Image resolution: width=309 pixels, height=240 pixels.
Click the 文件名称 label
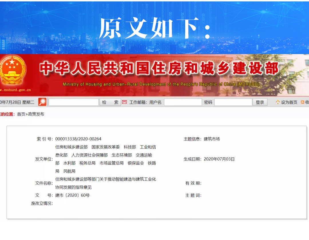(44, 183)
